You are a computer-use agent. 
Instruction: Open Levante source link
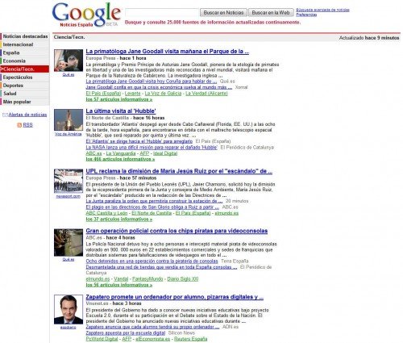(x=133, y=94)
